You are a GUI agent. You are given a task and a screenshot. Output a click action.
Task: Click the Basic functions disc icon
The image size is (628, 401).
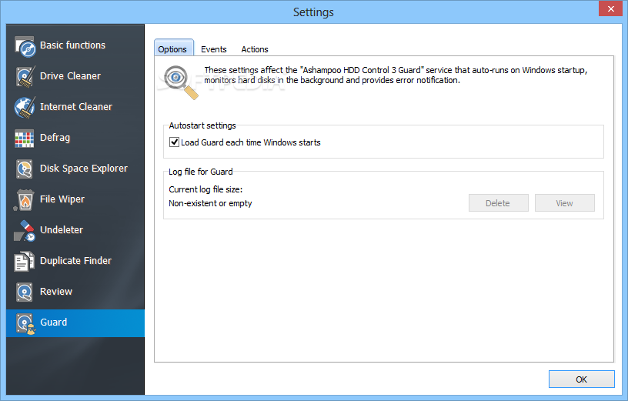tap(25, 46)
